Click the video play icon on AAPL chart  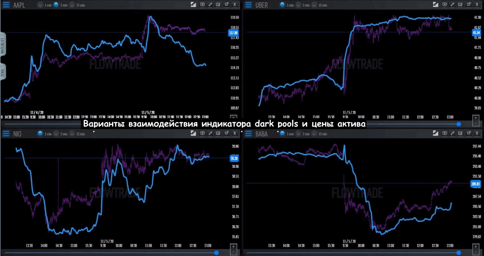(202, 5)
